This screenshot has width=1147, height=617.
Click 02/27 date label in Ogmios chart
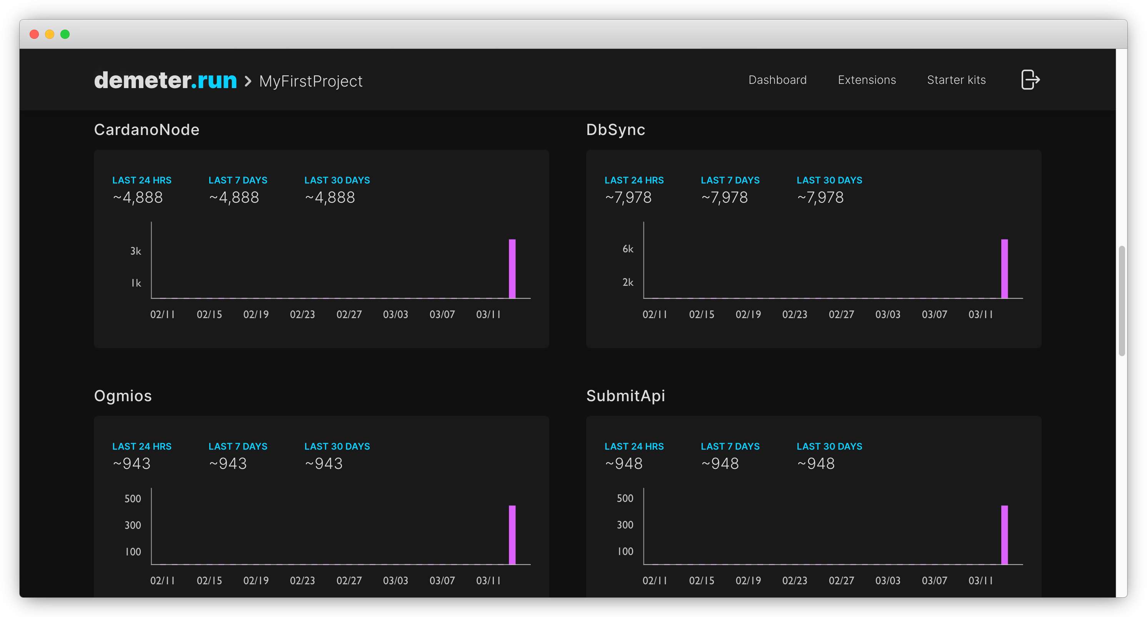click(349, 580)
